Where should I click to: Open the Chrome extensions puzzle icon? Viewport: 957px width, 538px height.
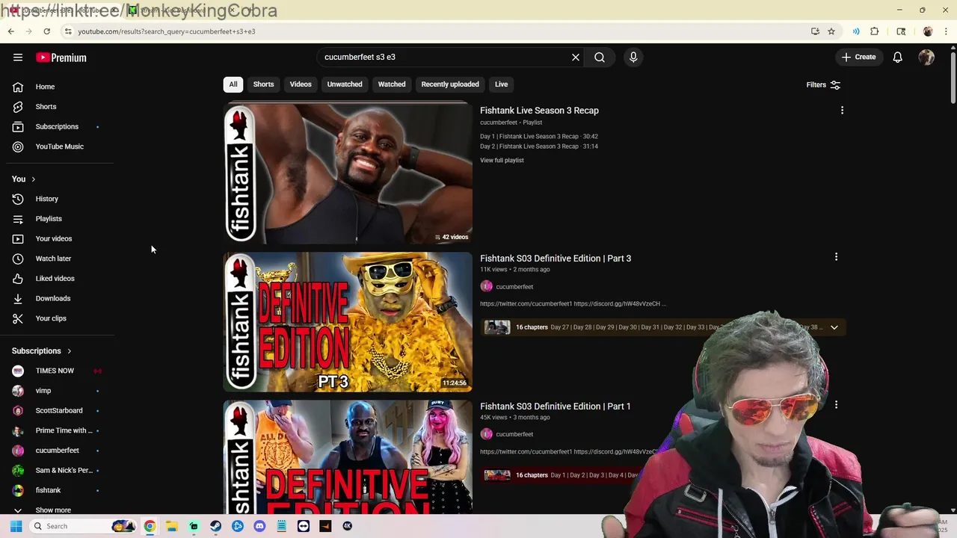[875, 31]
